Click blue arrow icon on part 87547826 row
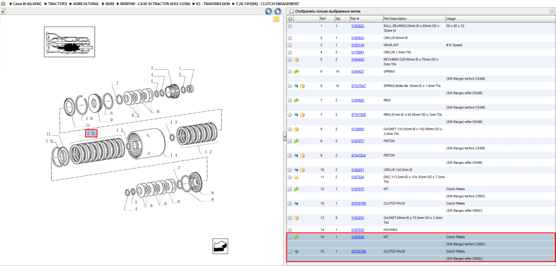The image size is (556, 266). pos(296,115)
